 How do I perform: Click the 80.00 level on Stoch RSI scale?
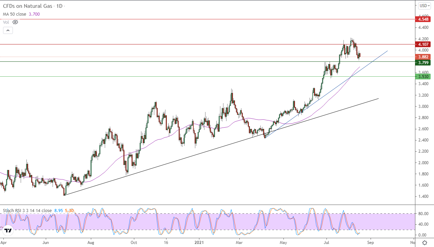422,213
